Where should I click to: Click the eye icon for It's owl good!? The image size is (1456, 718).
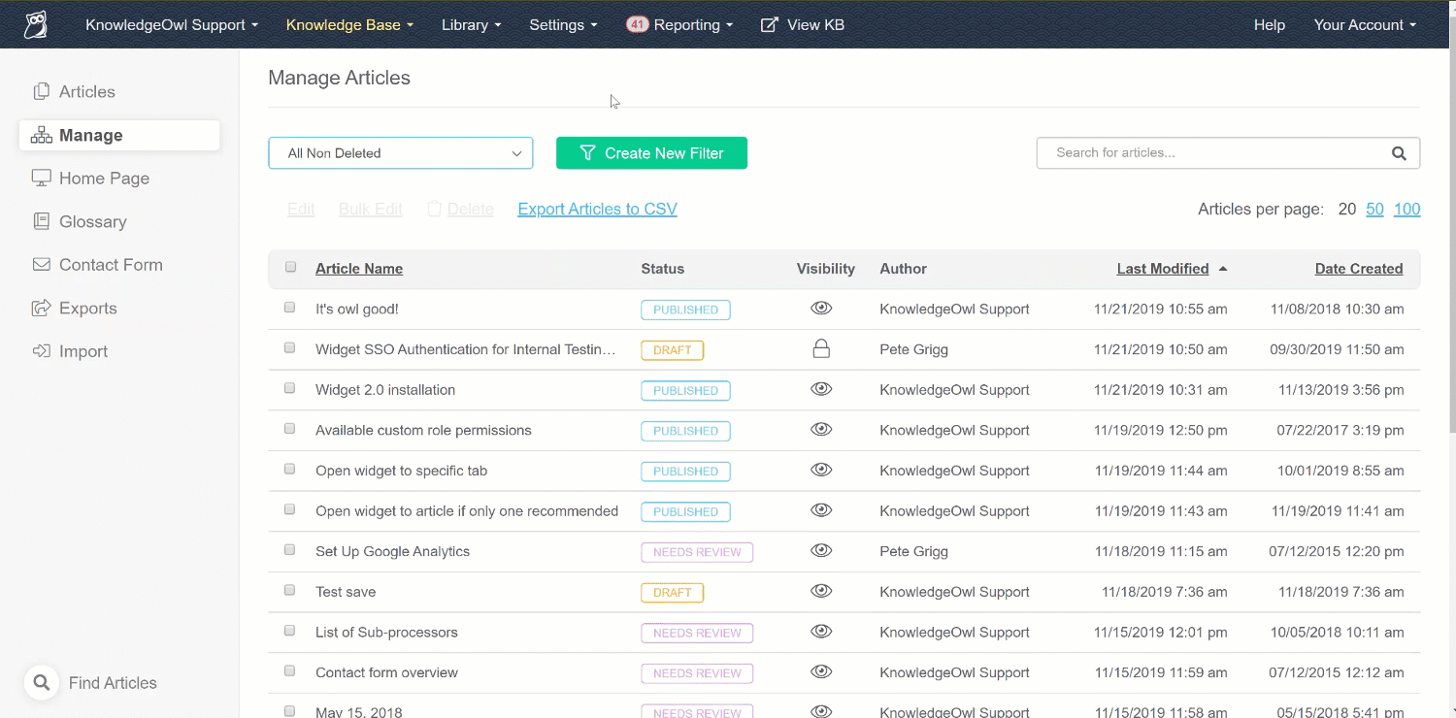coord(821,309)
